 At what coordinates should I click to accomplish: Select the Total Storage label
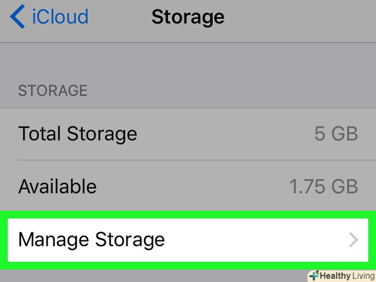(x=77, y=134)
